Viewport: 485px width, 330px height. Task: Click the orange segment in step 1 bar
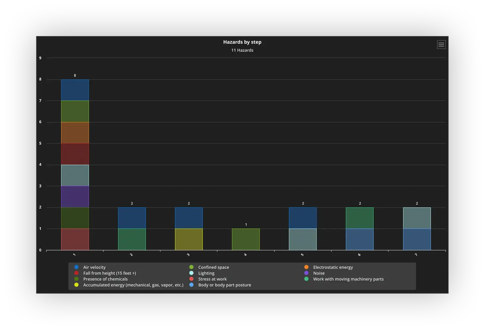click(x=75, y=133)
